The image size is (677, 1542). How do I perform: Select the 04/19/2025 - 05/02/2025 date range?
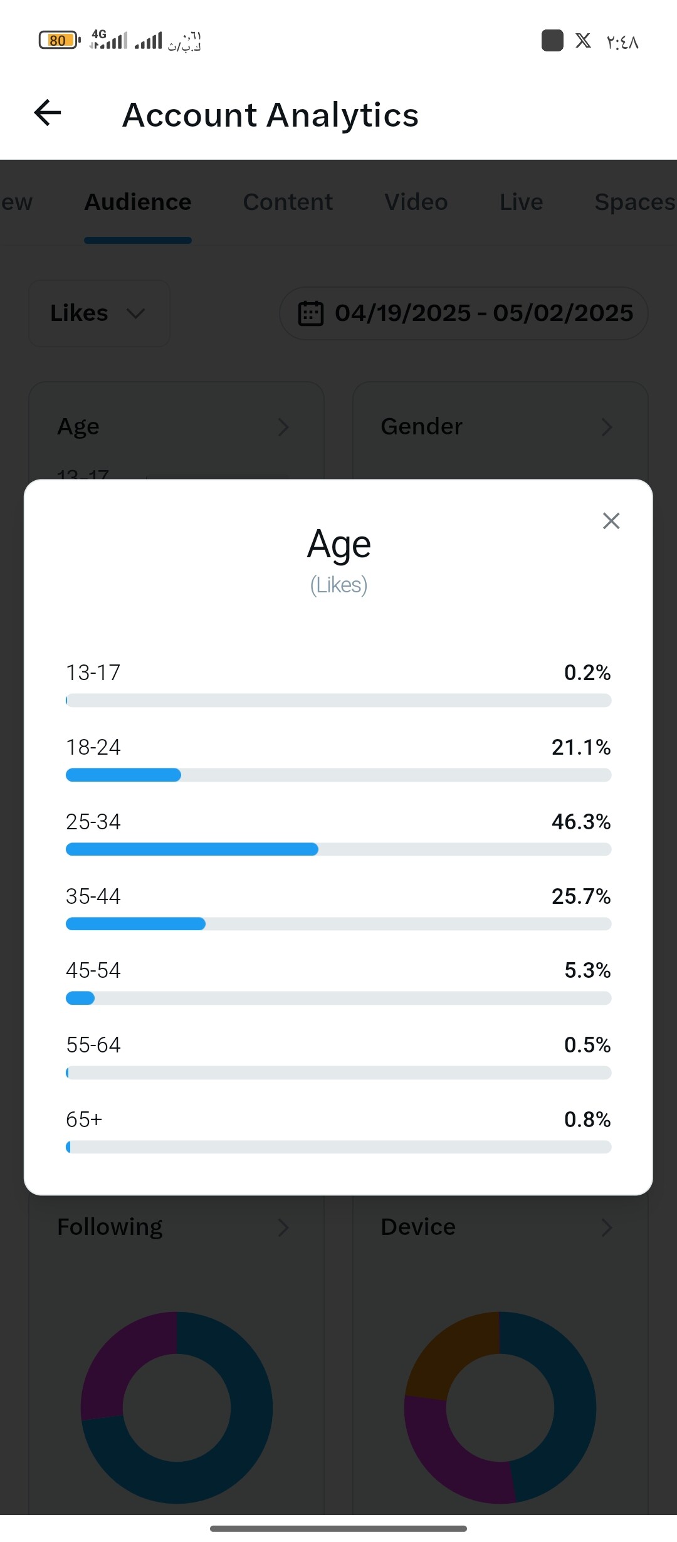[x=483, y=313]
